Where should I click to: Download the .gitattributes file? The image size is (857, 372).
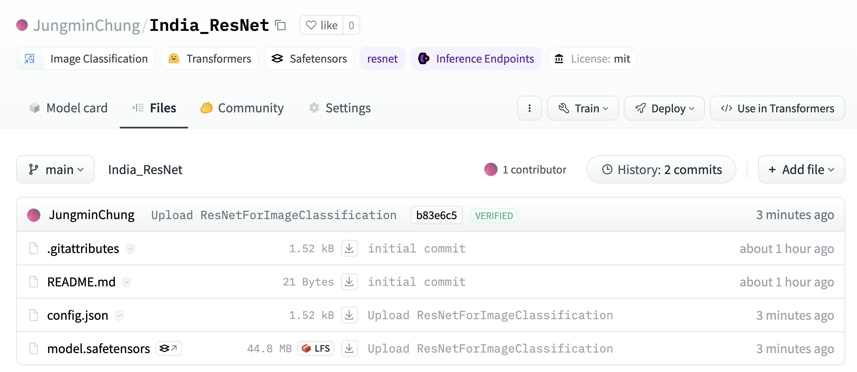349,248
